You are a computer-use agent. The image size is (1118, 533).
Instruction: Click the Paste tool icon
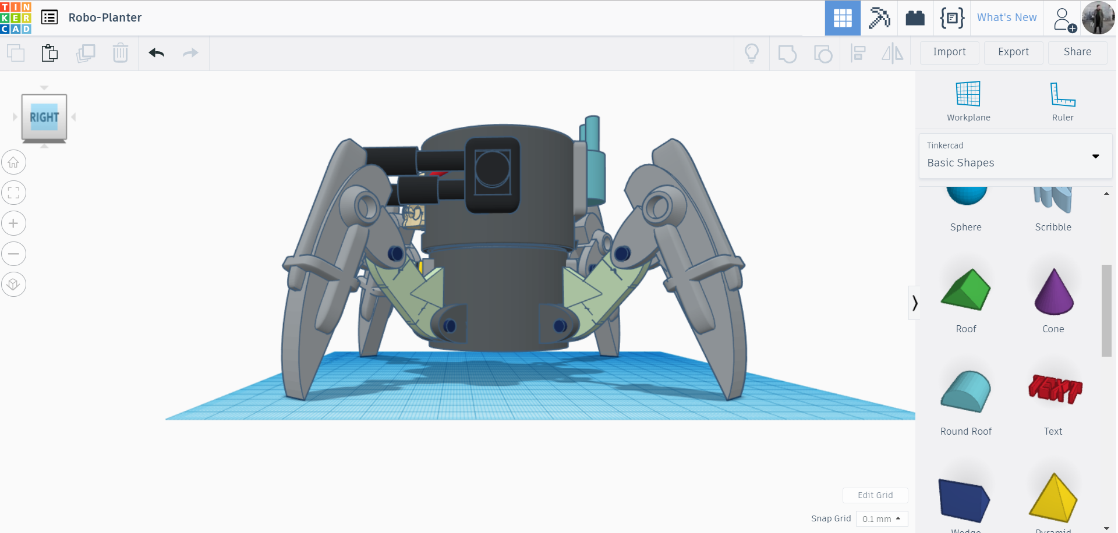click(50, 53)
